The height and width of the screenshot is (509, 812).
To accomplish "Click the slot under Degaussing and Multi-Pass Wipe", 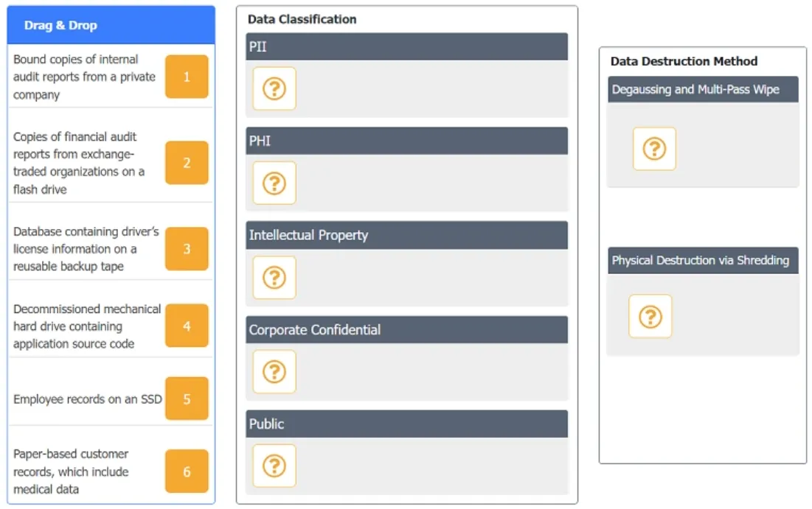I will coord(655,149).
